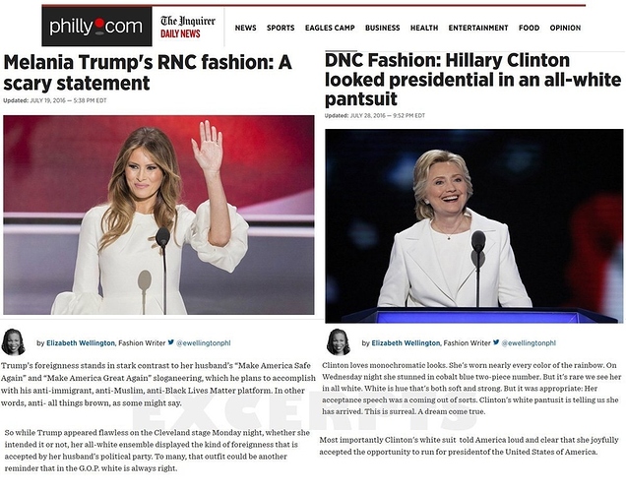Image resolution: width=626 pixels, height=492 pixels.
Task: Open the NEWS menu item
Action: tap(245, 28)
